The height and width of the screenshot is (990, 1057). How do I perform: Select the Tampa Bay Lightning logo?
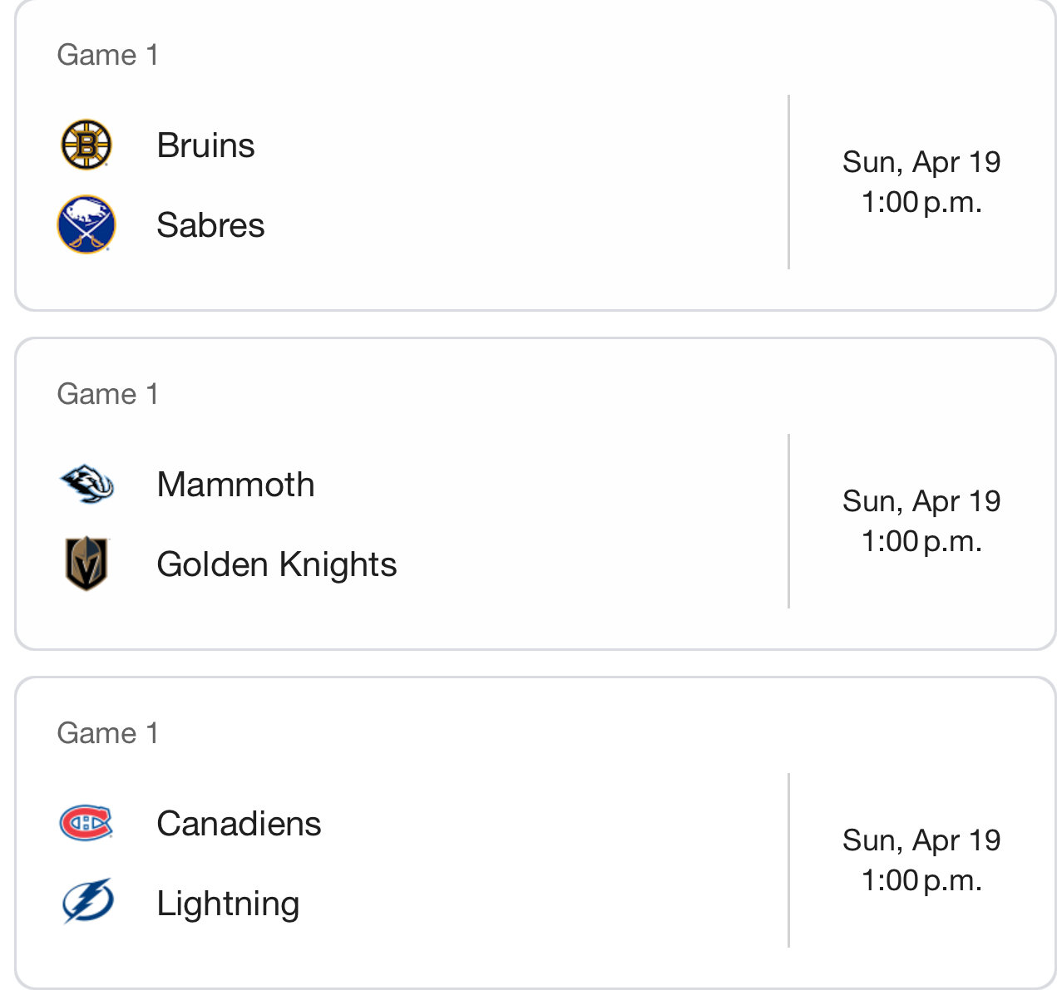click(87, 901)
